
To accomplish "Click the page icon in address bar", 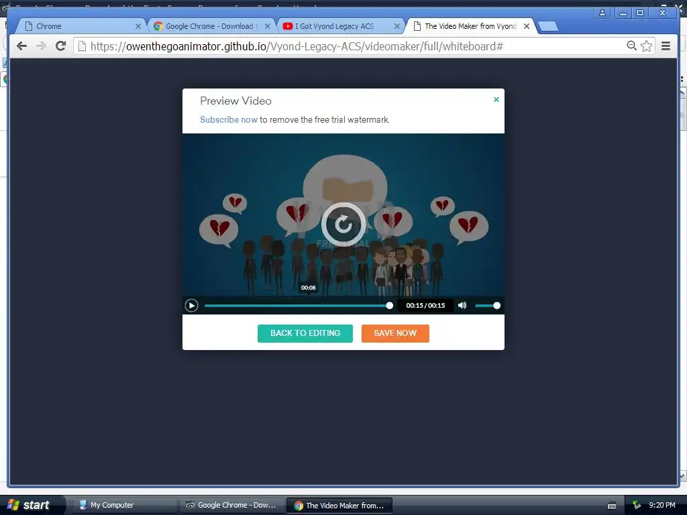I will (82, 46).
